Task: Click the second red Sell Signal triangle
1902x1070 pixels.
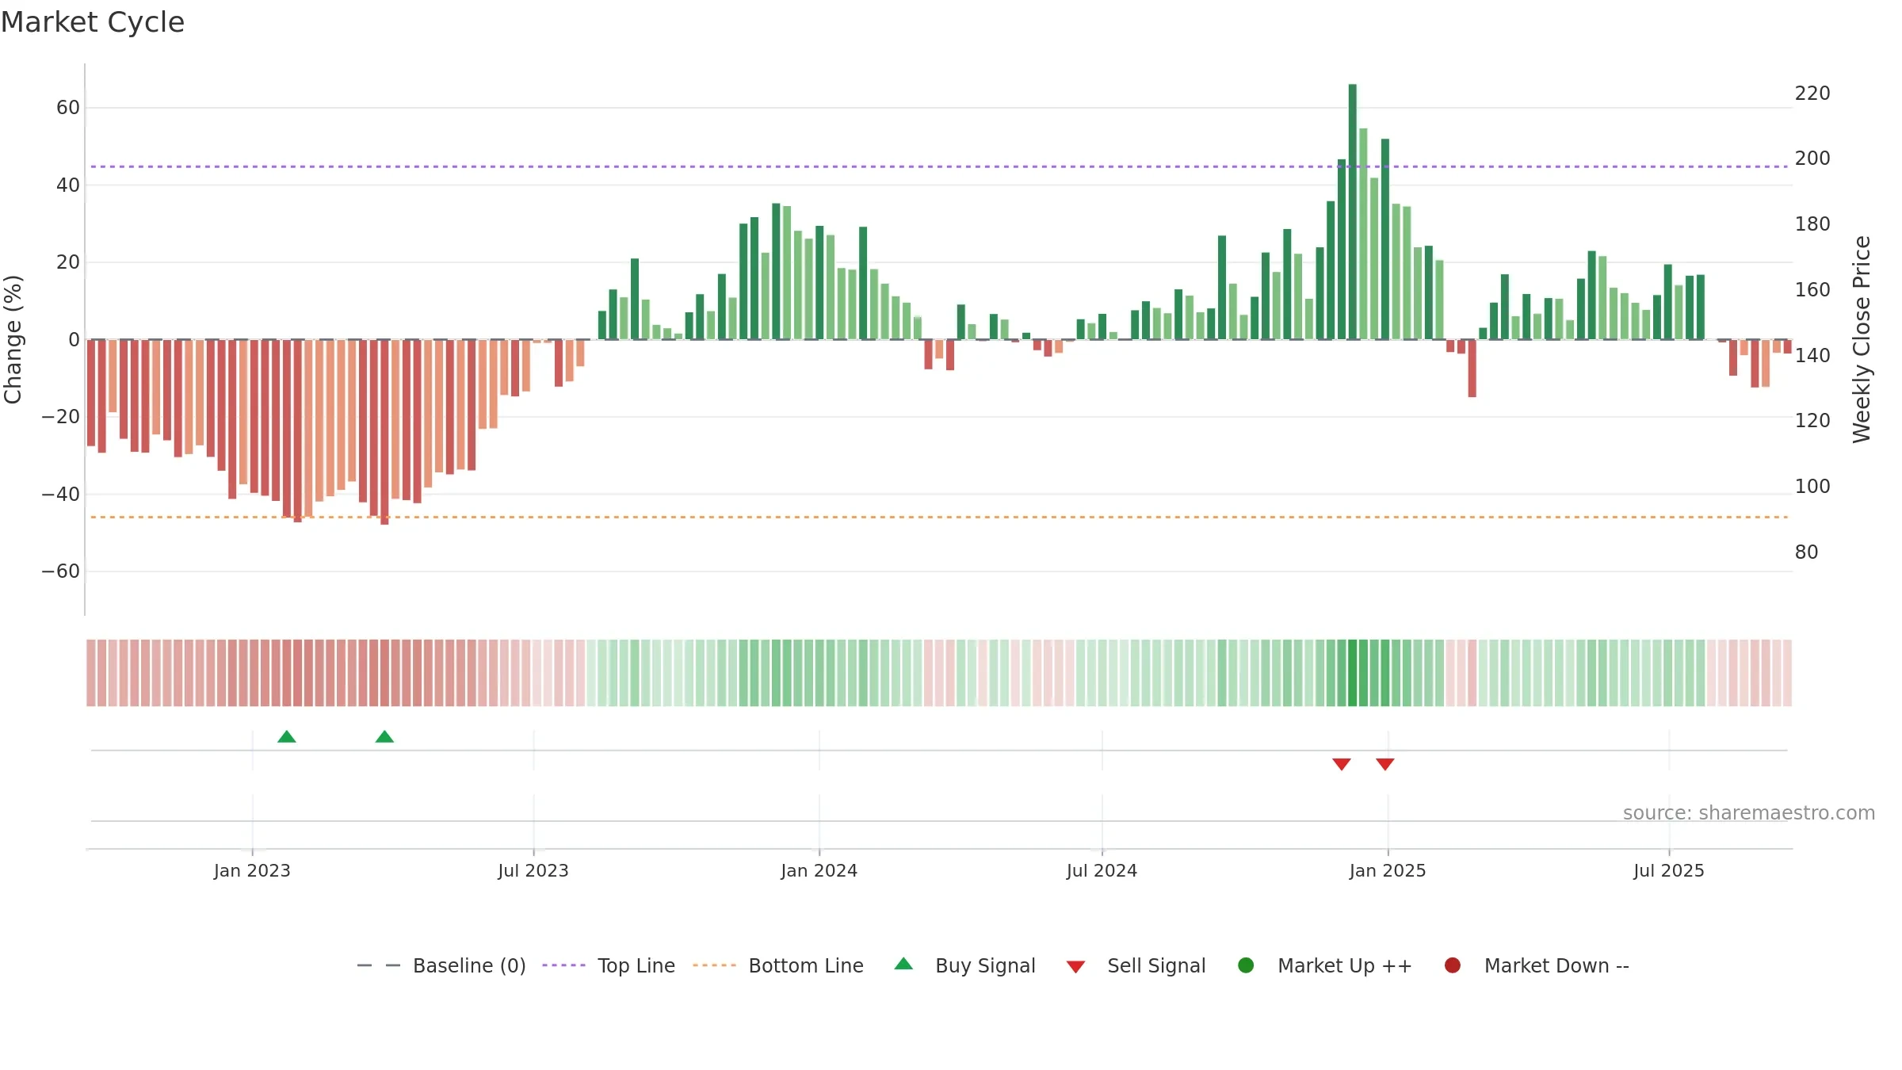Action: (x=1385, y=764)
